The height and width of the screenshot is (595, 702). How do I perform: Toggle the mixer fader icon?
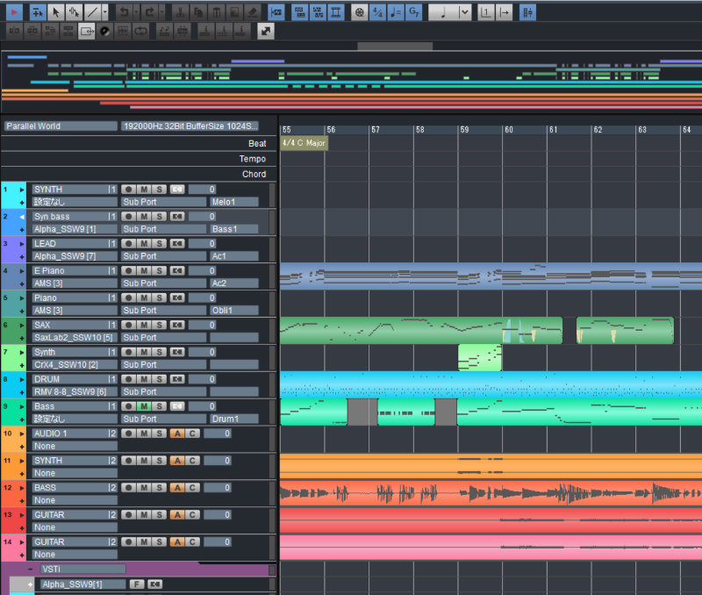coord(528,12)
